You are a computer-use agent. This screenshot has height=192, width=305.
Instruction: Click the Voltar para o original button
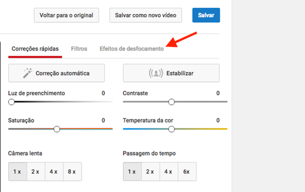pyautogui.click(x=66, y=15)
